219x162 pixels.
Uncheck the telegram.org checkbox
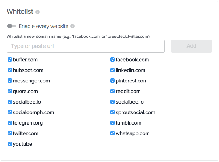coord(10,123)
